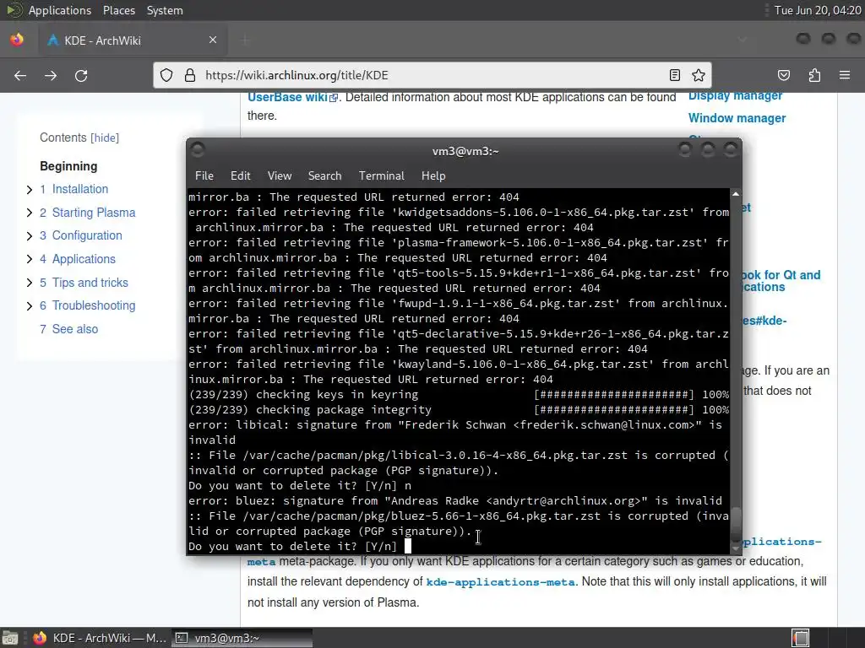Open the Troubleshooting contents link
This screenshot has width=865, height=648.
(87, 305)
